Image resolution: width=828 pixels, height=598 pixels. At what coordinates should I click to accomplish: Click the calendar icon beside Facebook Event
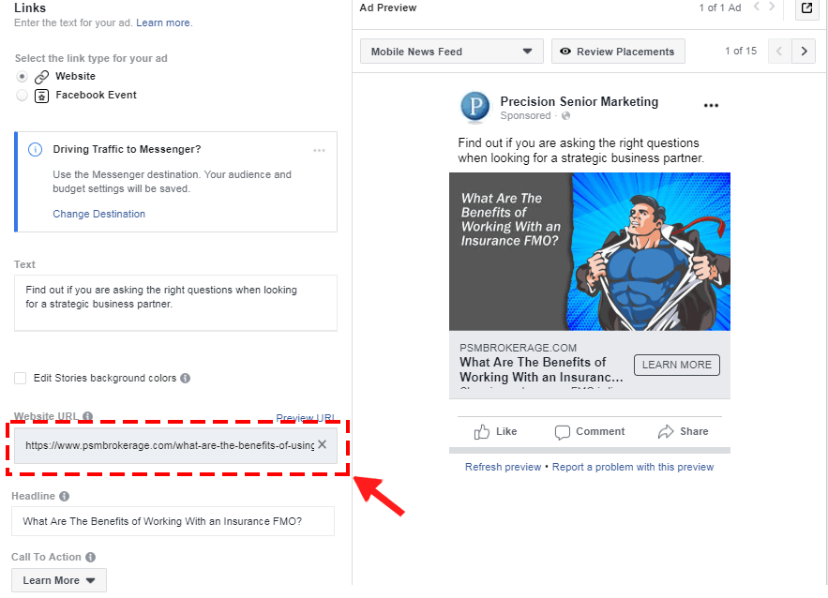click(x=41, y=96)
